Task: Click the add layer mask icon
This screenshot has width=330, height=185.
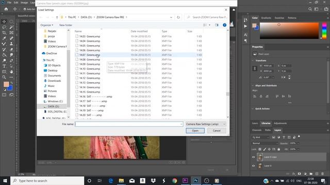Action: coord(299,174)
